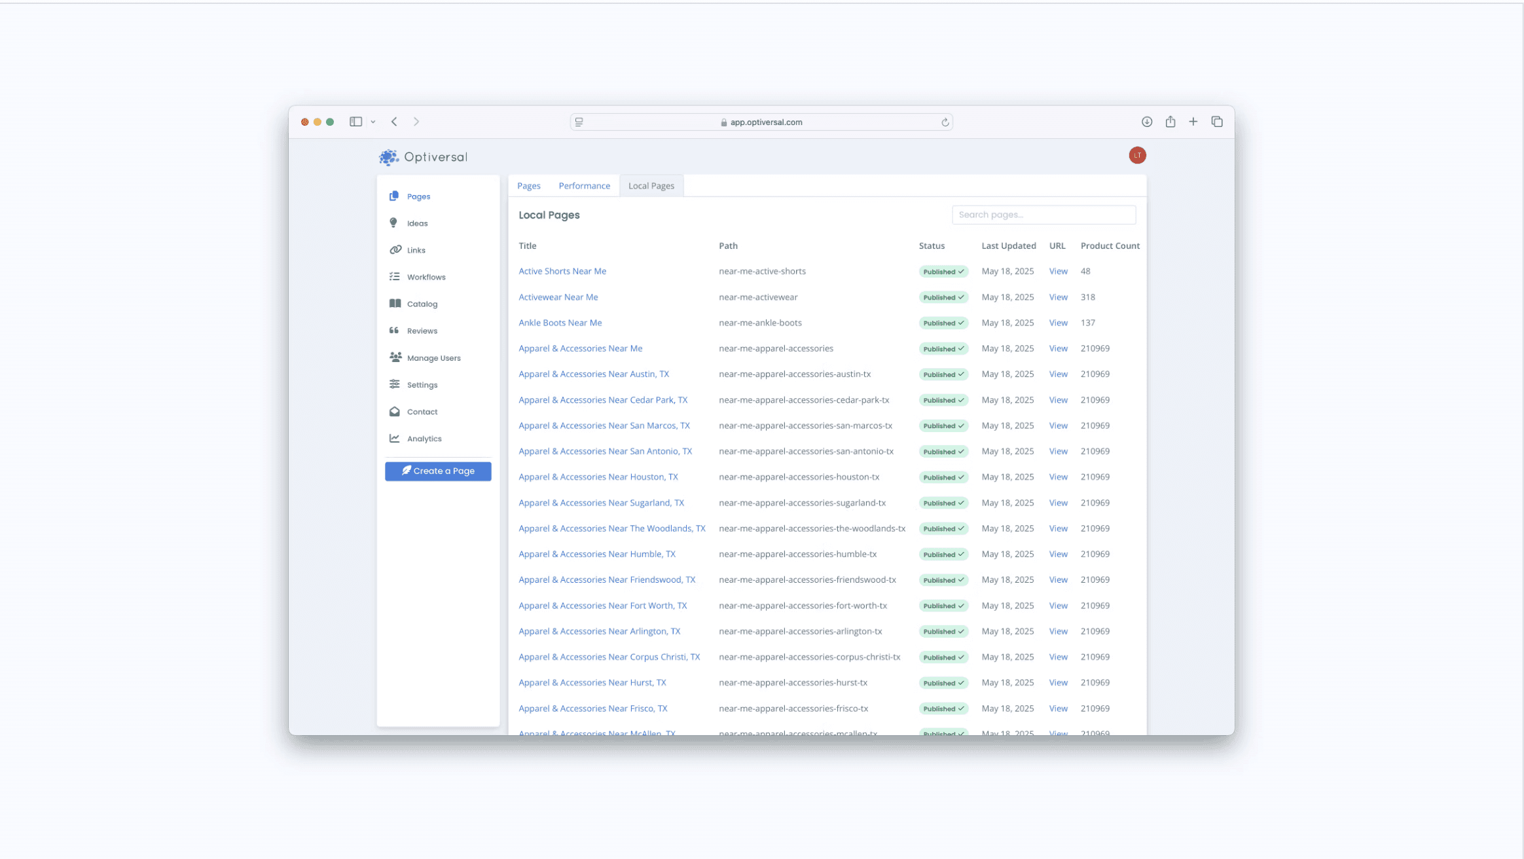Click View link for Activewear row
The width and height of the screenshot is (1524, 859).
[1058, 297]
